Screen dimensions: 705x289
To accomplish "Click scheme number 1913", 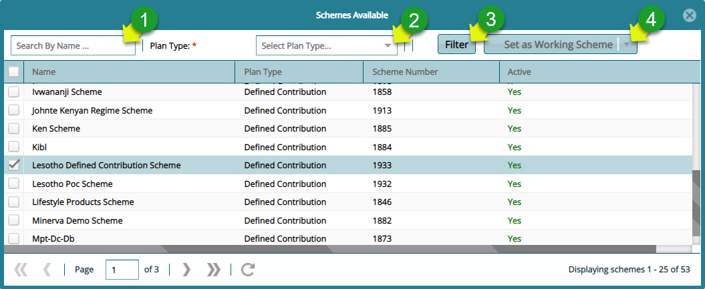I will coord(382,110).
